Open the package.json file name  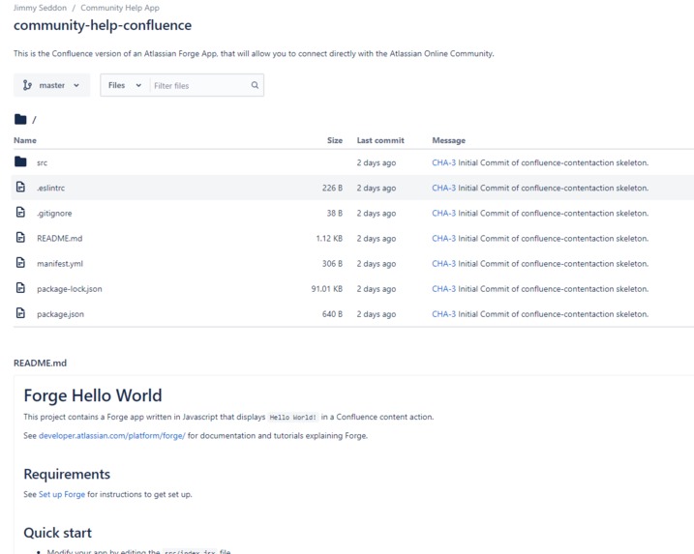tap(60, 314)
